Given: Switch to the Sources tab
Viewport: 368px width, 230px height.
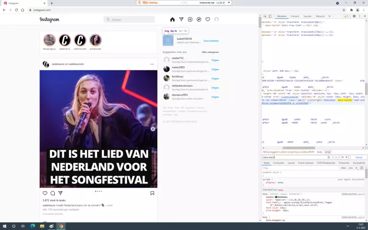Looking at the screenshot, I should (307, 16).
